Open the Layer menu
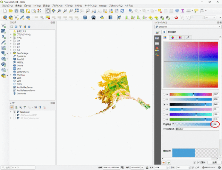 pyautogui.click(x=37, y=6)
